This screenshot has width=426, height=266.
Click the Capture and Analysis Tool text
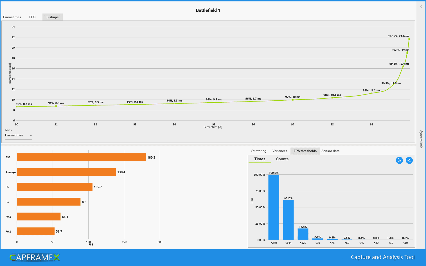[x=382, y=257]
